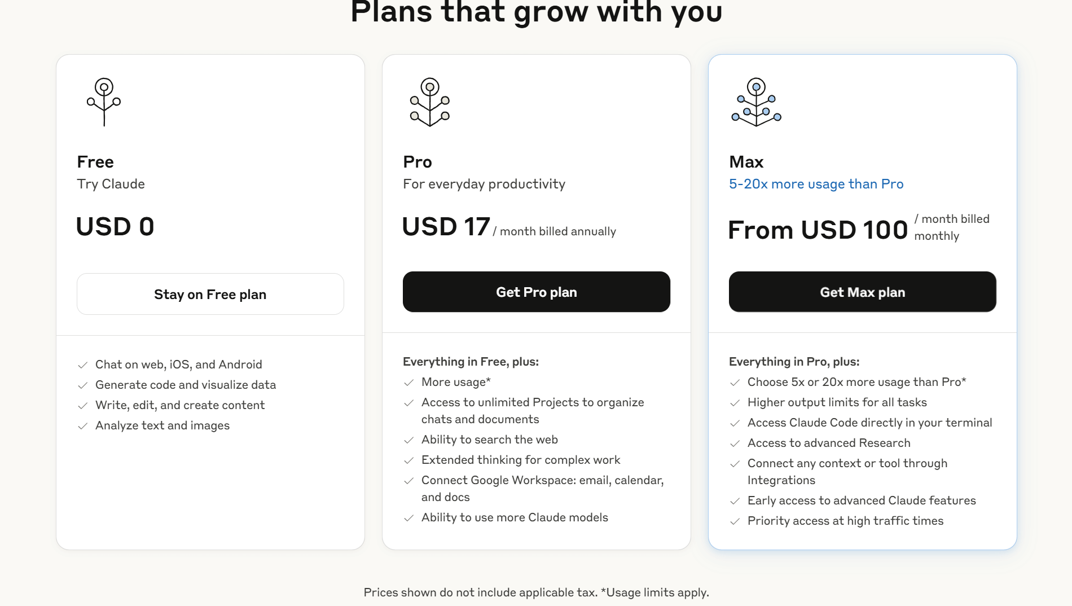Click the Pro plan branching icon

click(x=430, y=102)
